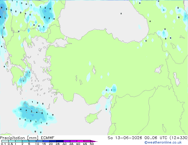This screenshot has height=145, width=188.
Task: Click the Cyprus island on the map
Action: (92, 118)
